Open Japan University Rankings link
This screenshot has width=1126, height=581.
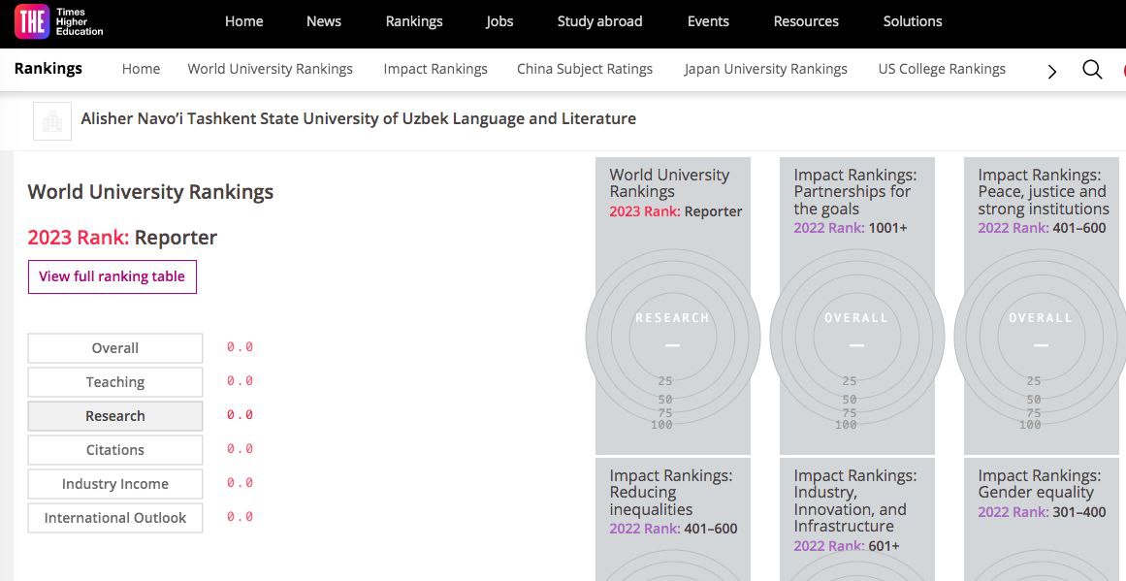click(x=765, y=69)
